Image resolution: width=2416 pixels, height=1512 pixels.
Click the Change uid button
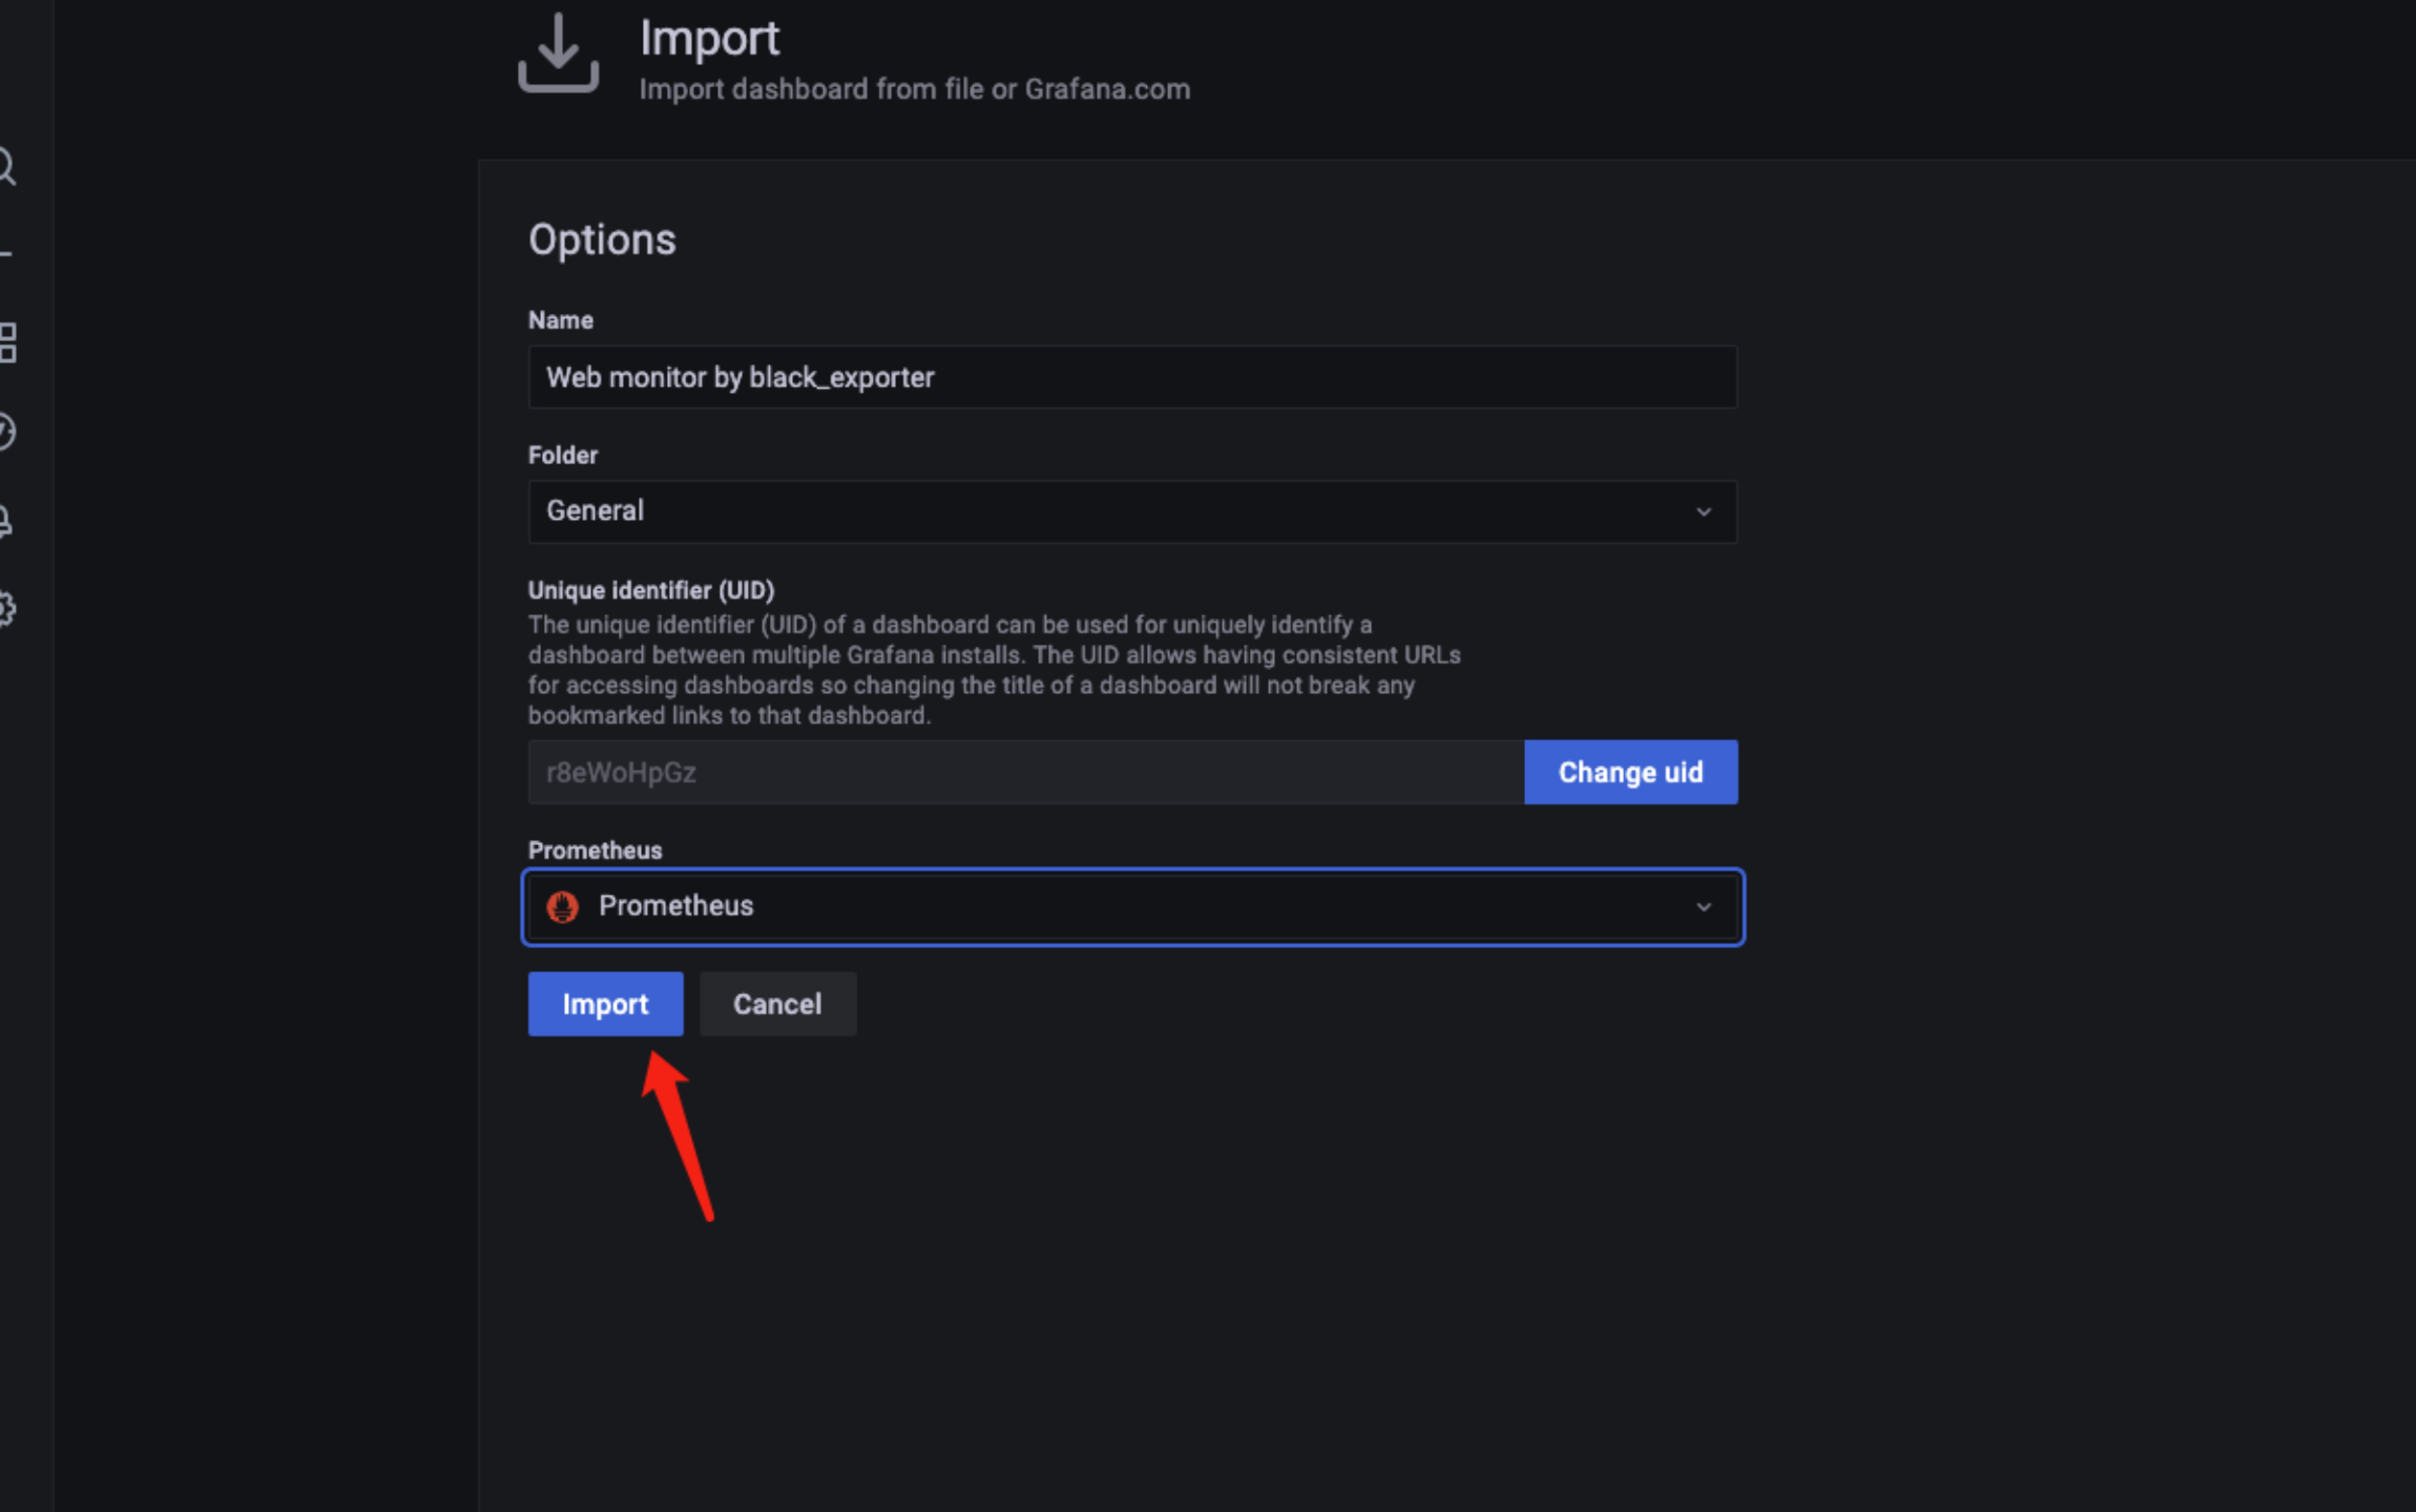pos(1630,772)
